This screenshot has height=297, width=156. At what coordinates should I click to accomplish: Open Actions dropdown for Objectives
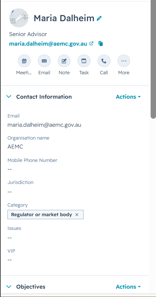128,287
